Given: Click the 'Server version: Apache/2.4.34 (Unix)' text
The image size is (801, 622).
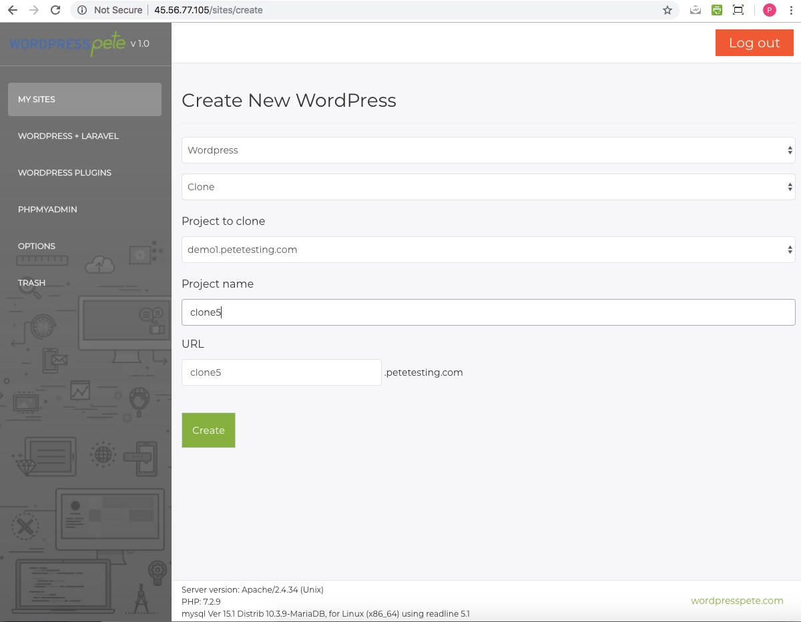Looking at the screenshot, I should pyautogui.click(x=252, y=590).
